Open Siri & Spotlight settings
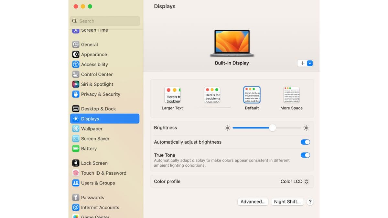This screenshot has height=218, width=388. coord(105,84)
